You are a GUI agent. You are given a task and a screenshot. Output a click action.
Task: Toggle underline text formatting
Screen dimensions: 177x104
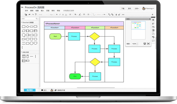tap(63, 14)
